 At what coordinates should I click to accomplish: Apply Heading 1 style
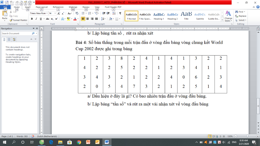pos(159,16)
